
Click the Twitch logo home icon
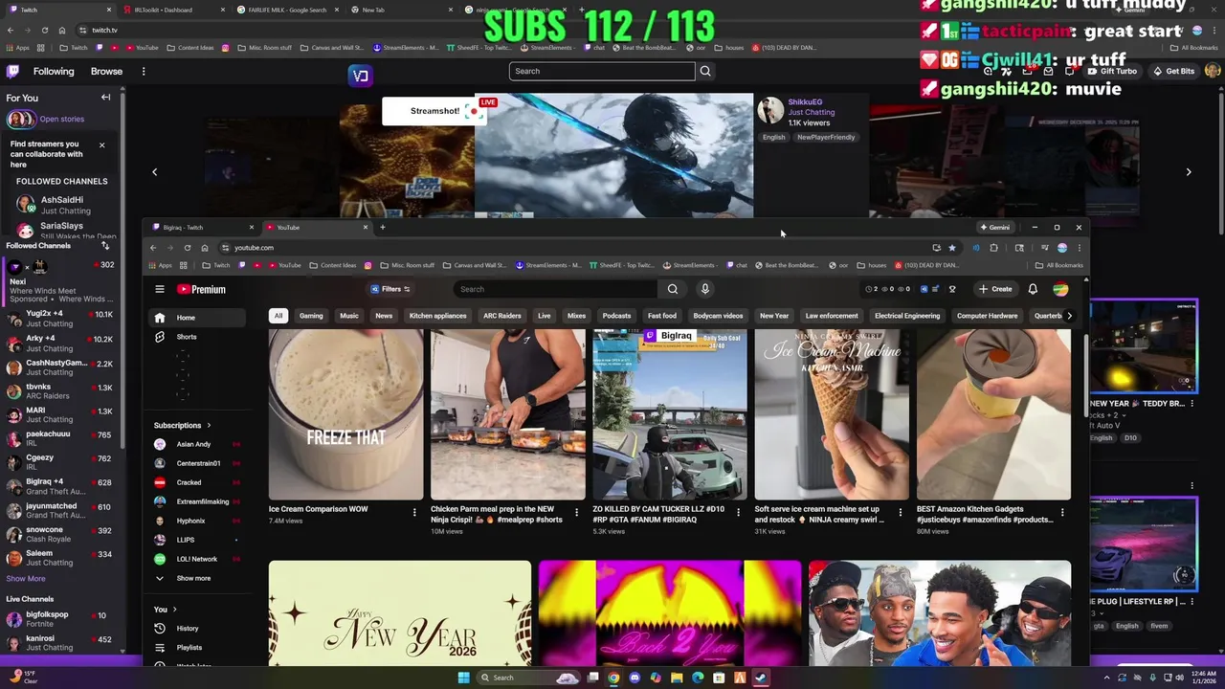pos(12,71)
